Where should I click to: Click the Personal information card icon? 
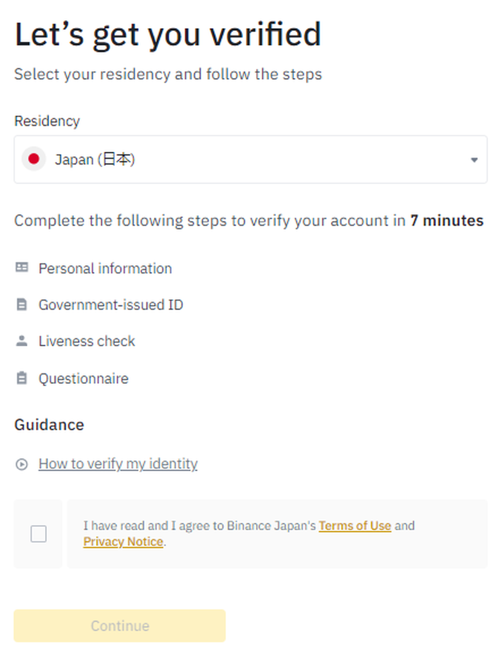(22, 268)
